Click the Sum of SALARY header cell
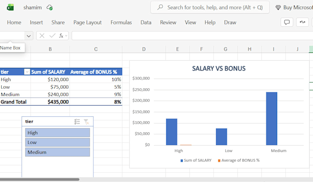313x182 pixels. (x=50, y=72)
